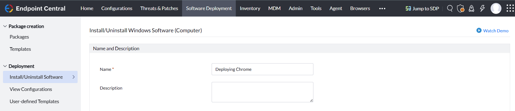Switch to the Inventory tab
This screenshot has height=111, width=515.
click(250, 8)
